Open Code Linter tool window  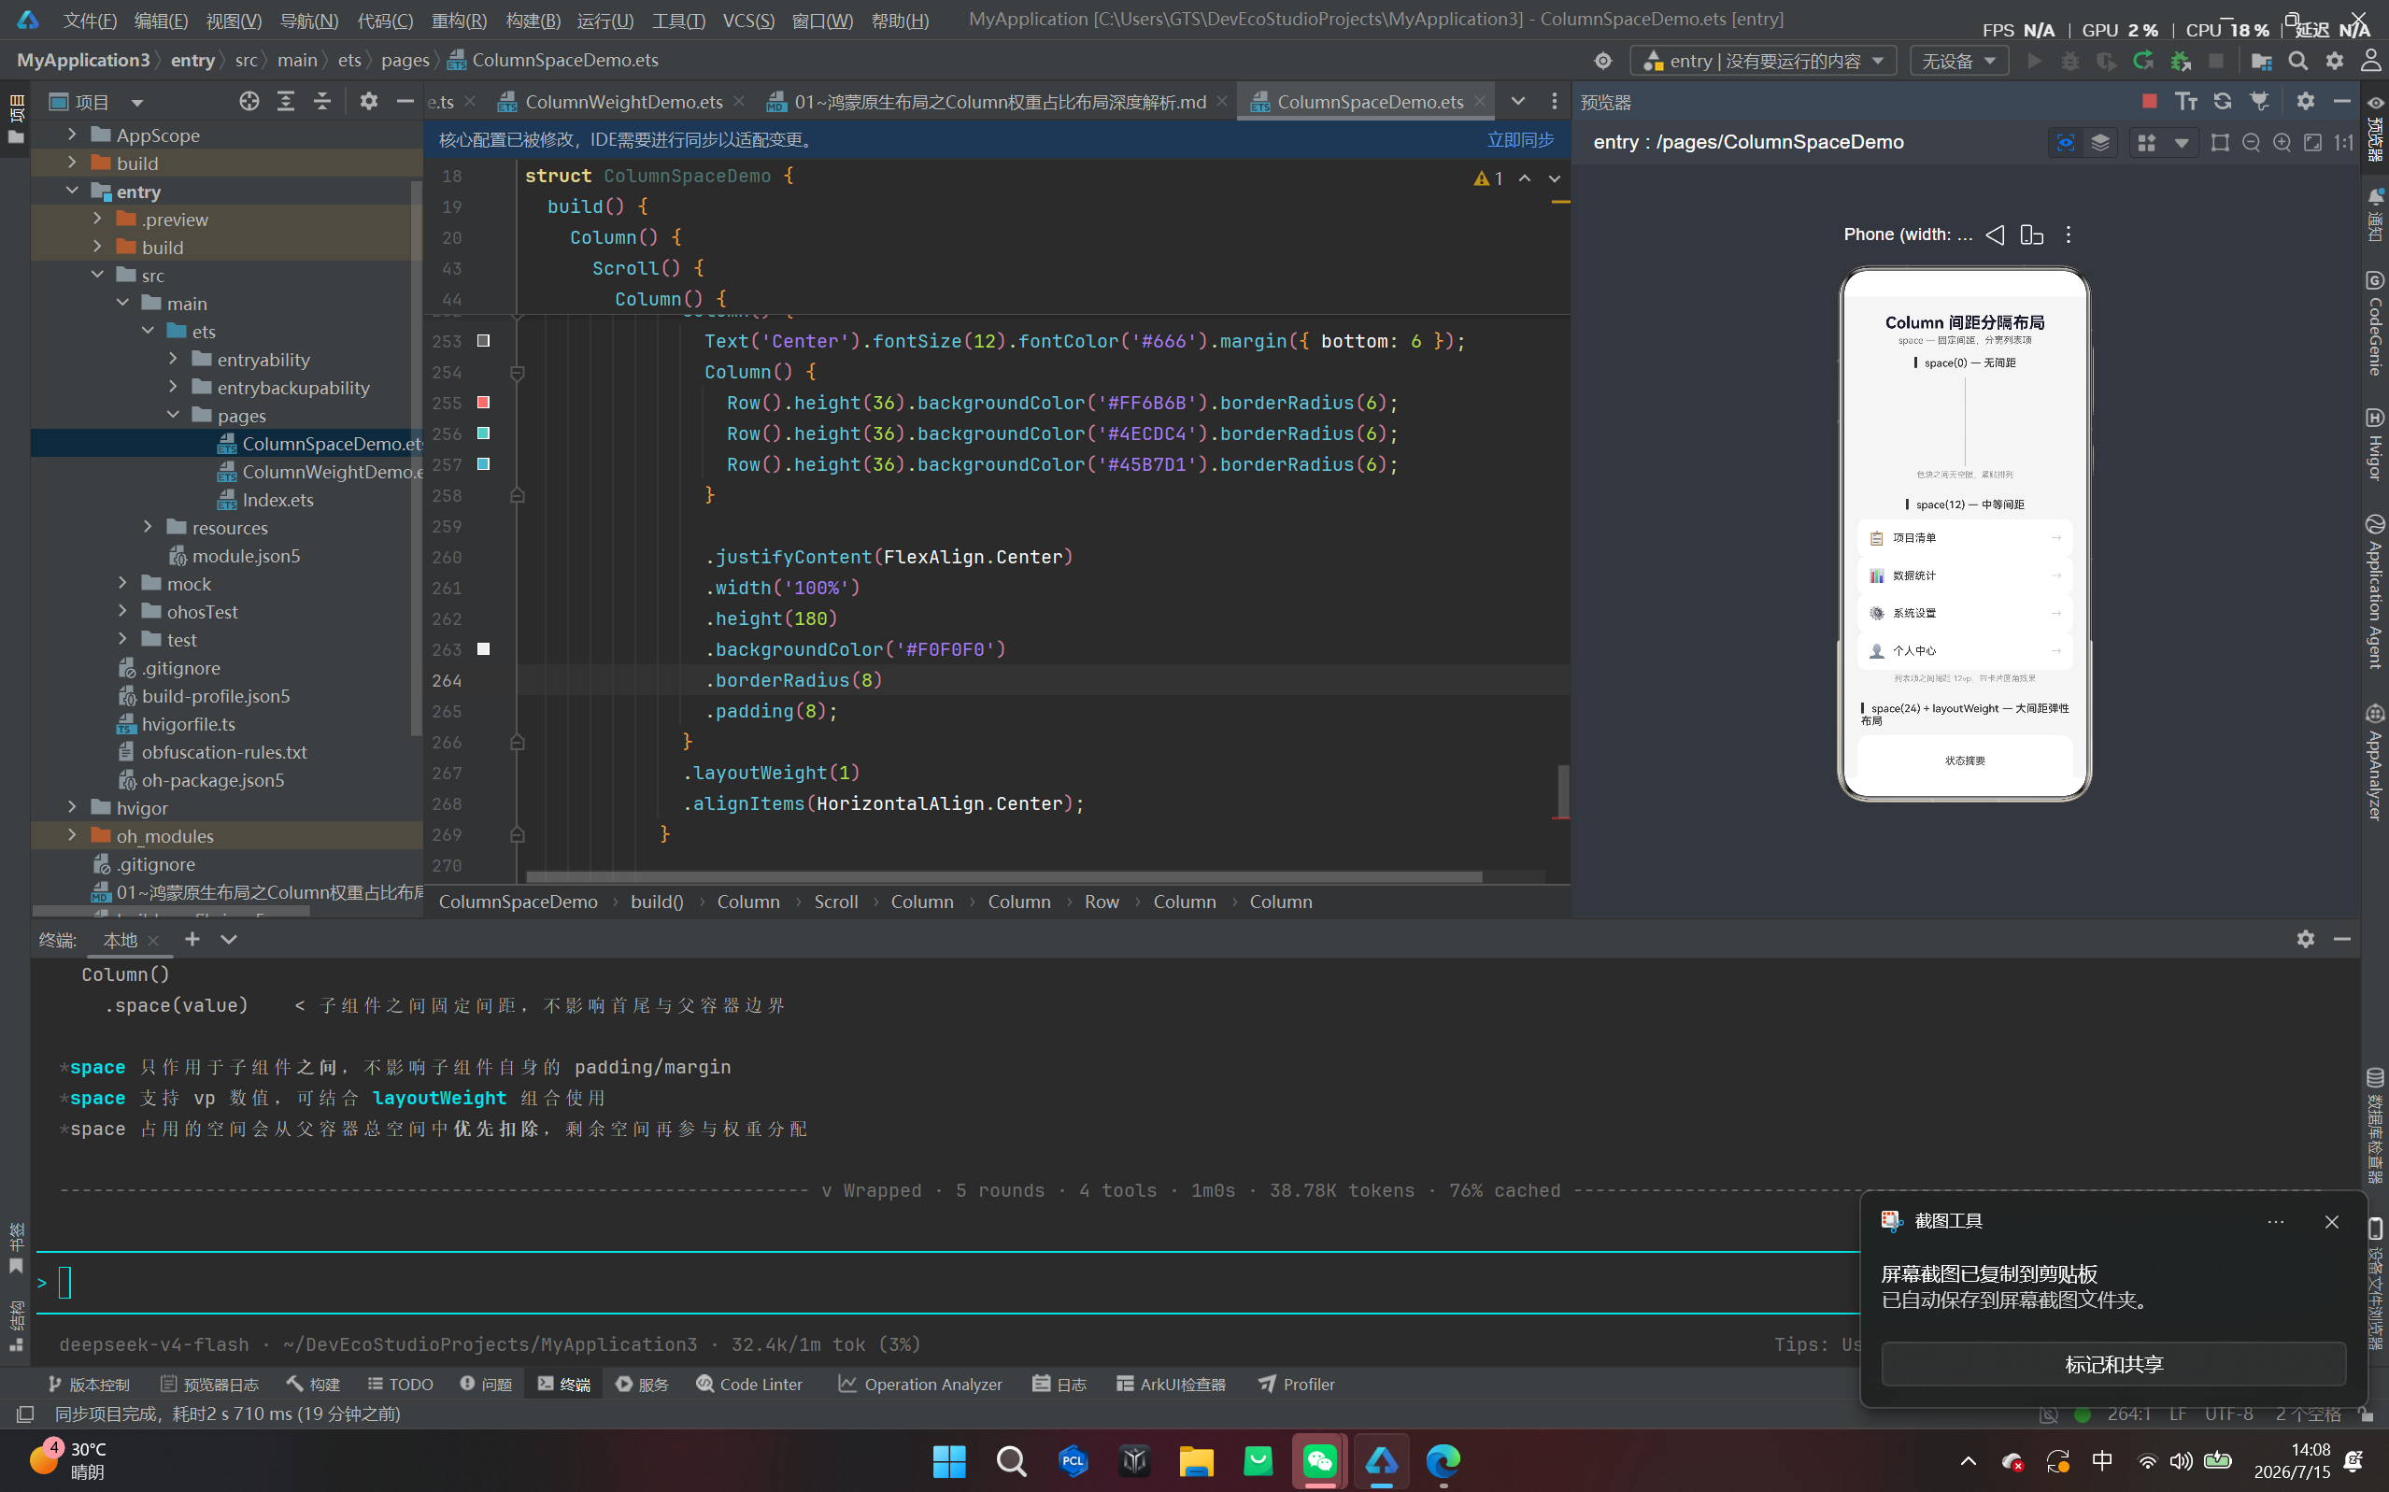[749, 1385]
